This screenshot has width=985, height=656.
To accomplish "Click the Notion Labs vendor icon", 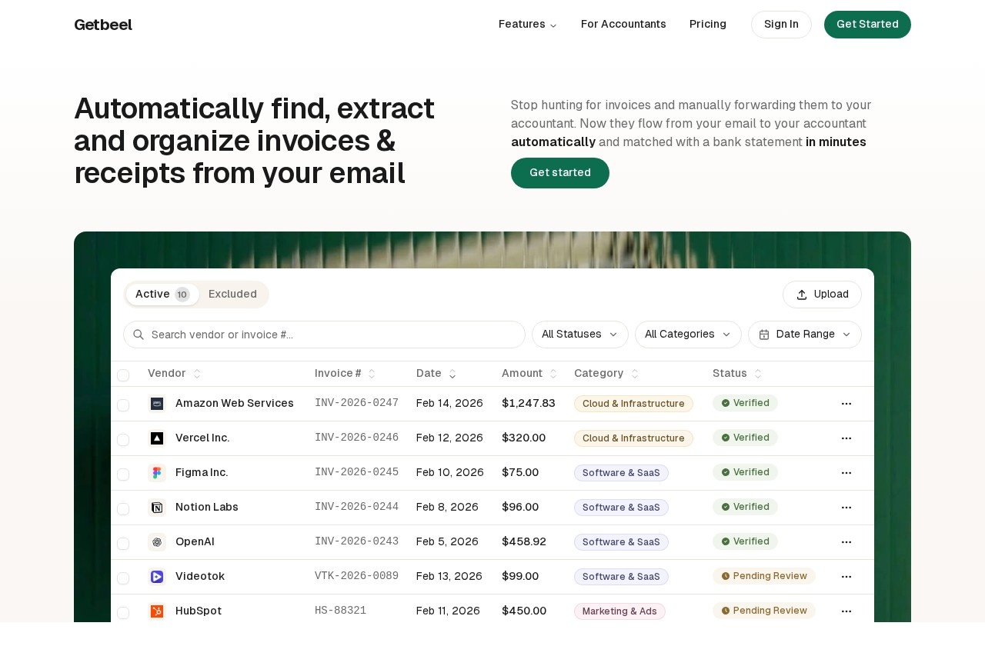I will (x=157, y=508).
